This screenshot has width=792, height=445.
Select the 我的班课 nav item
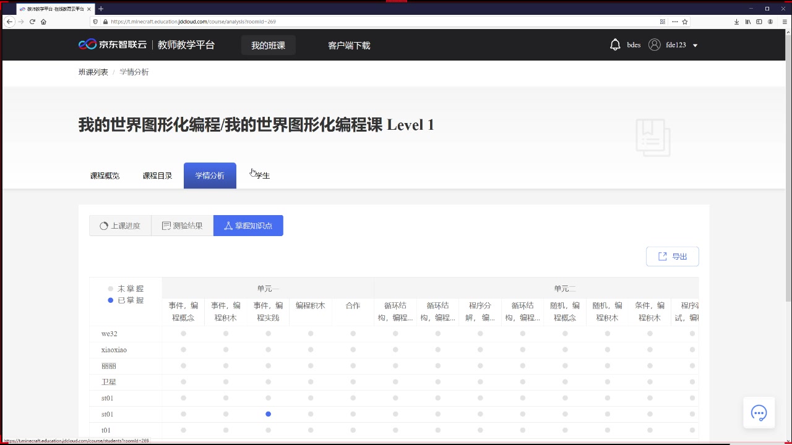pyautogui.click(x=268, y=45)
